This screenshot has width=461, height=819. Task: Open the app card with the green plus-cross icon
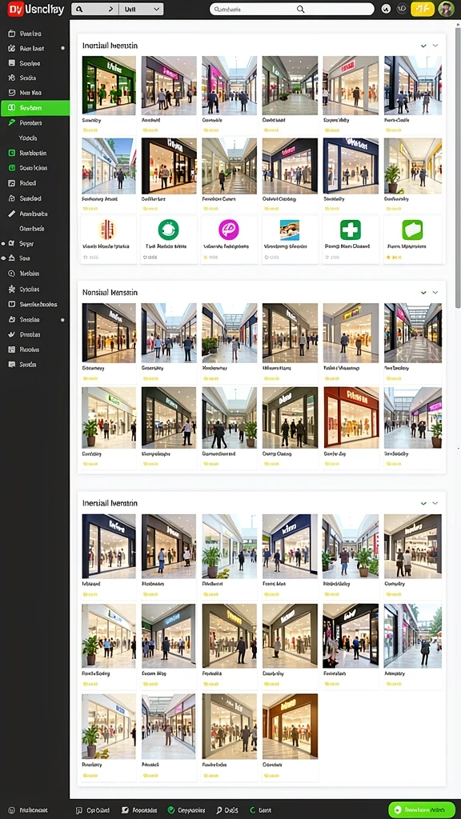[x=351, y=239]
